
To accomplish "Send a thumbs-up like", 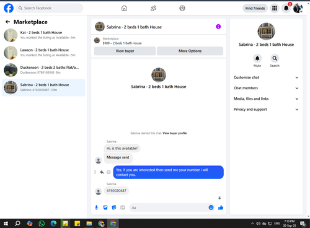I will tap(221, 208).
